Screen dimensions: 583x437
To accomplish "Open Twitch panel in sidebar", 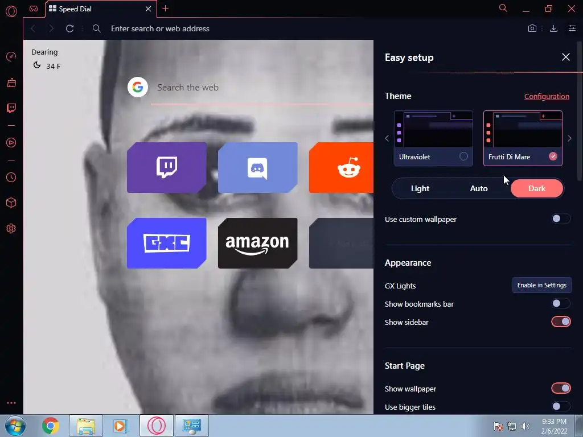I will tap(11, 108).
